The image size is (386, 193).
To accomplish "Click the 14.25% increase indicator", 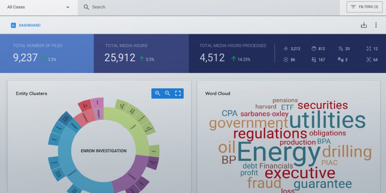I will [241, 59].
